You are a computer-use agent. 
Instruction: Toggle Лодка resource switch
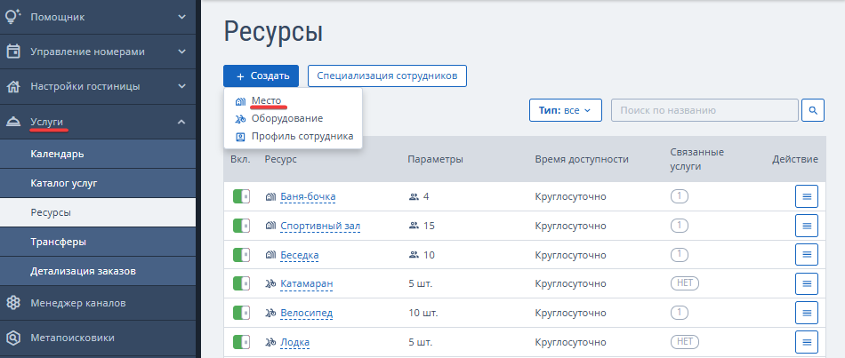(x=241, y=342)
